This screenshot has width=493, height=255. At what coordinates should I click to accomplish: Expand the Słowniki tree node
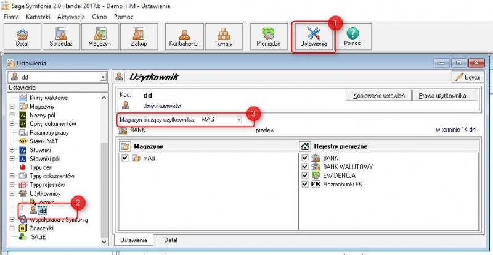point(12,150)
